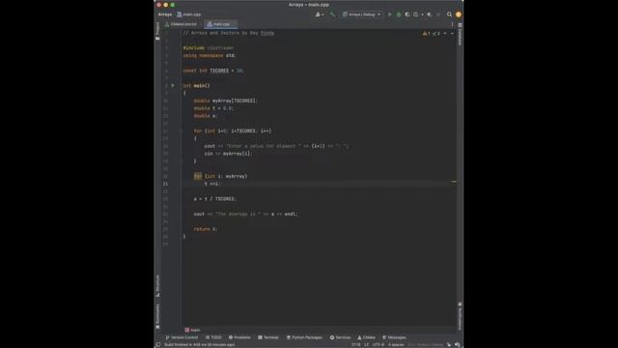Click the Arrays project breadcrumb
Screen dimensions: 618x348
pos(165,14)
